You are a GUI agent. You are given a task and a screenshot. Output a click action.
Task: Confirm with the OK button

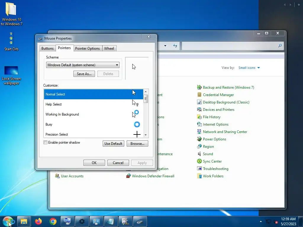tap(94, 163)
